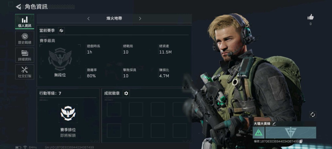
Task: Switch to the previous mode with the left chevron
Action: (89, 19)
